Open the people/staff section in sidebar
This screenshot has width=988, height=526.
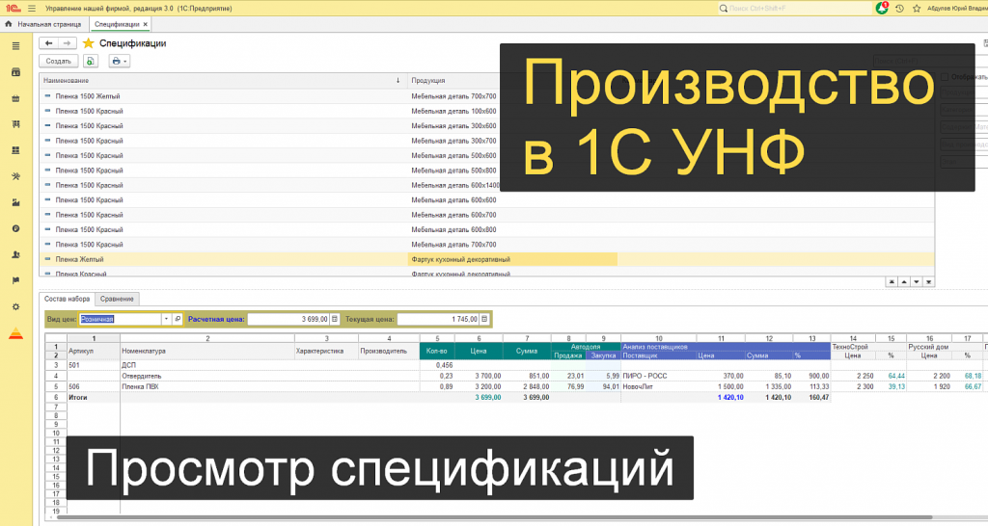(15, 255)
